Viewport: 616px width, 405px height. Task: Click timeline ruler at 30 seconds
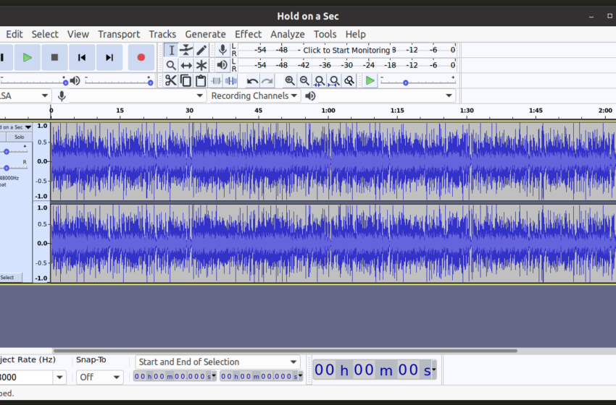click(190, 111)
